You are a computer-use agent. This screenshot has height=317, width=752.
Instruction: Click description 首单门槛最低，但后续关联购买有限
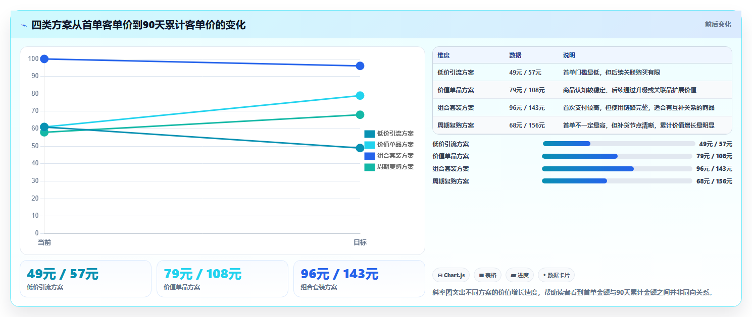coord(612,73)
